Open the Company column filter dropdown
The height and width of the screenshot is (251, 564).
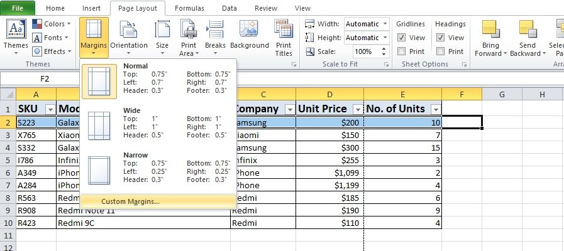[290, 109]
